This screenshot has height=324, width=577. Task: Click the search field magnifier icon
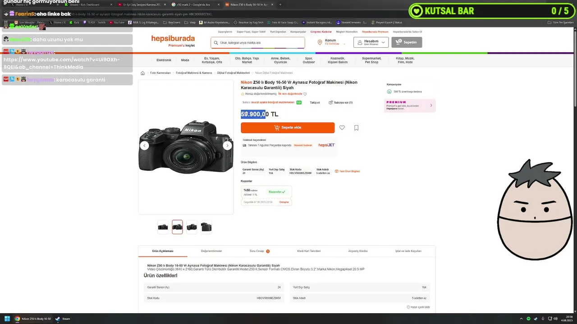[x=216, y=43]
